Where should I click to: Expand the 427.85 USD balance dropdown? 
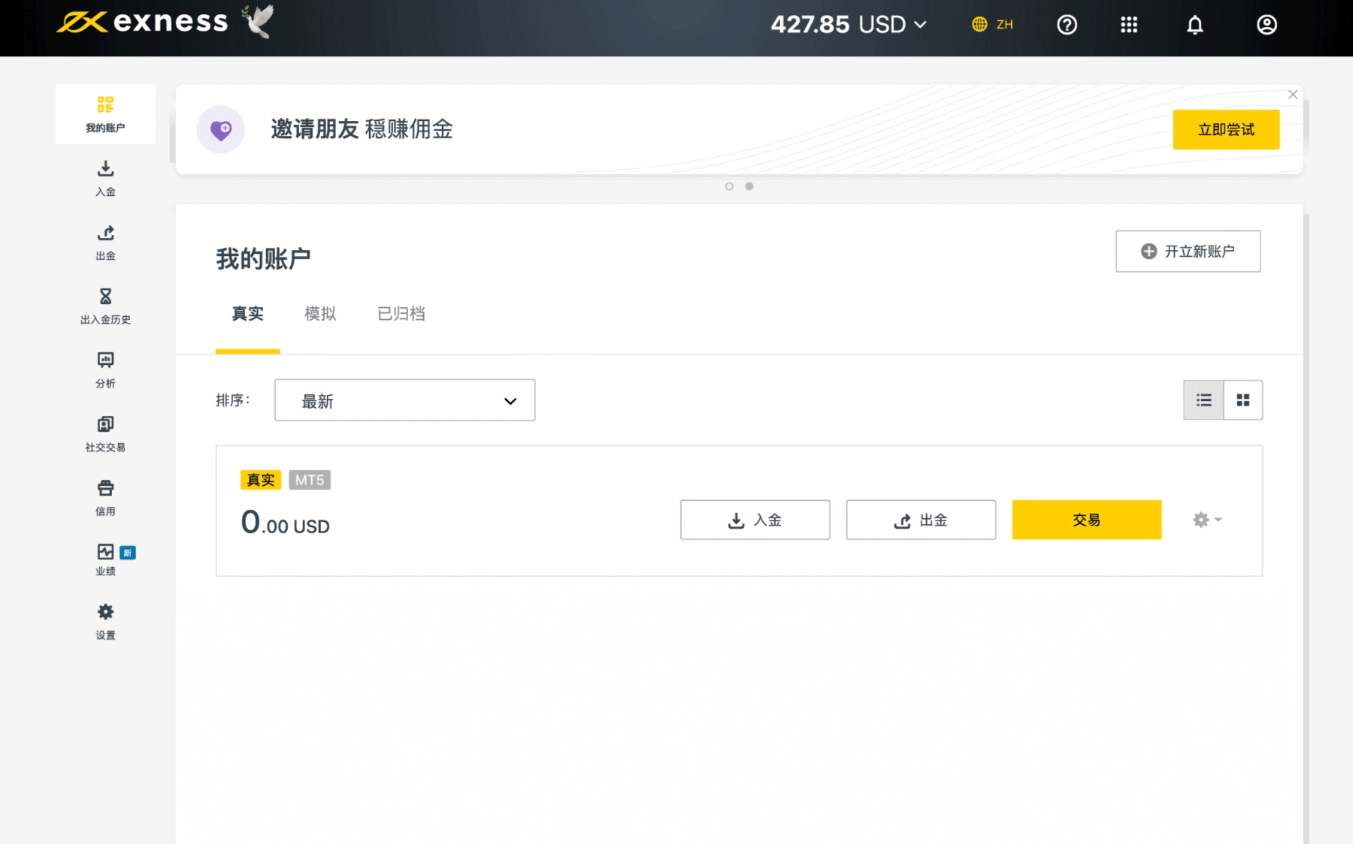coord(848,25)
